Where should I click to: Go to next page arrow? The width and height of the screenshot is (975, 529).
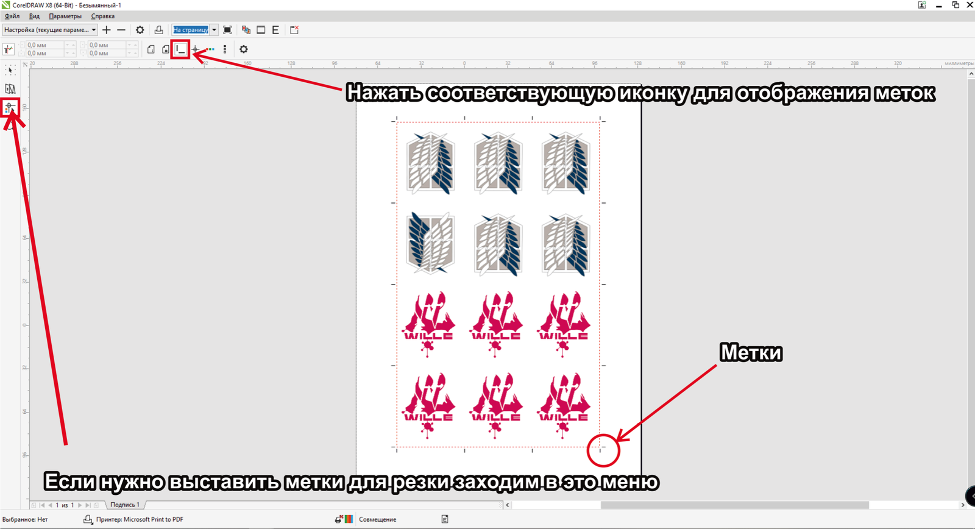(x=80, y=505)
